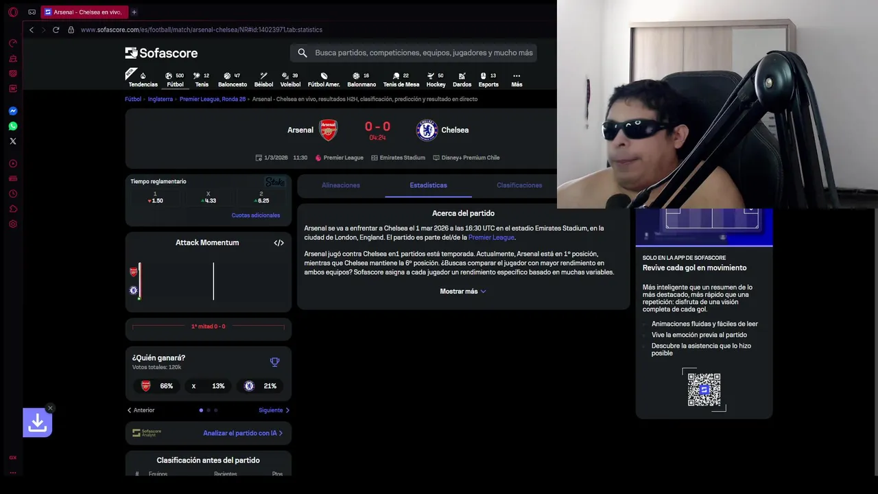878x494 pixels.
Task: View site security lock information
Action: [x=71, y=30]
